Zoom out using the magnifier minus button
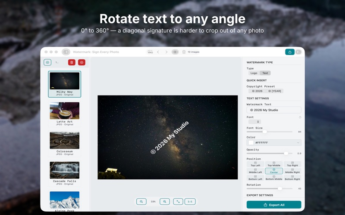This screenshot has height=215, width=345. point(141,201)
